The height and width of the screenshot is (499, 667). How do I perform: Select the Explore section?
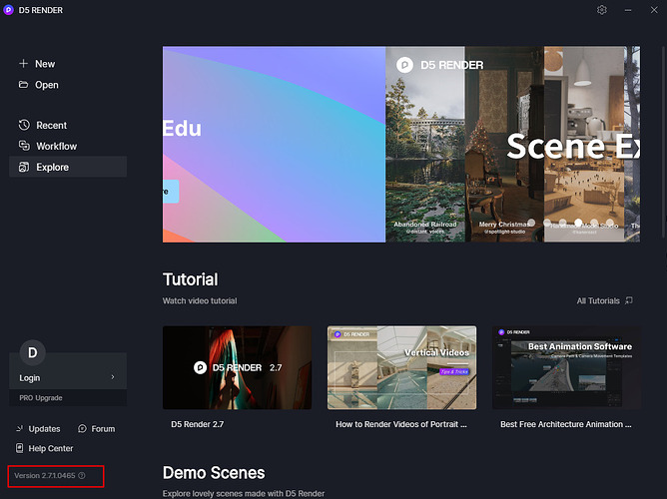click(68, 167)
